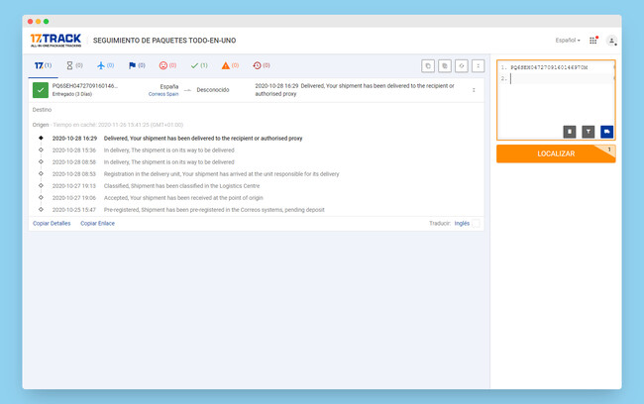Open the apps grid menu

pyautogui.click(x=593, y=41)
